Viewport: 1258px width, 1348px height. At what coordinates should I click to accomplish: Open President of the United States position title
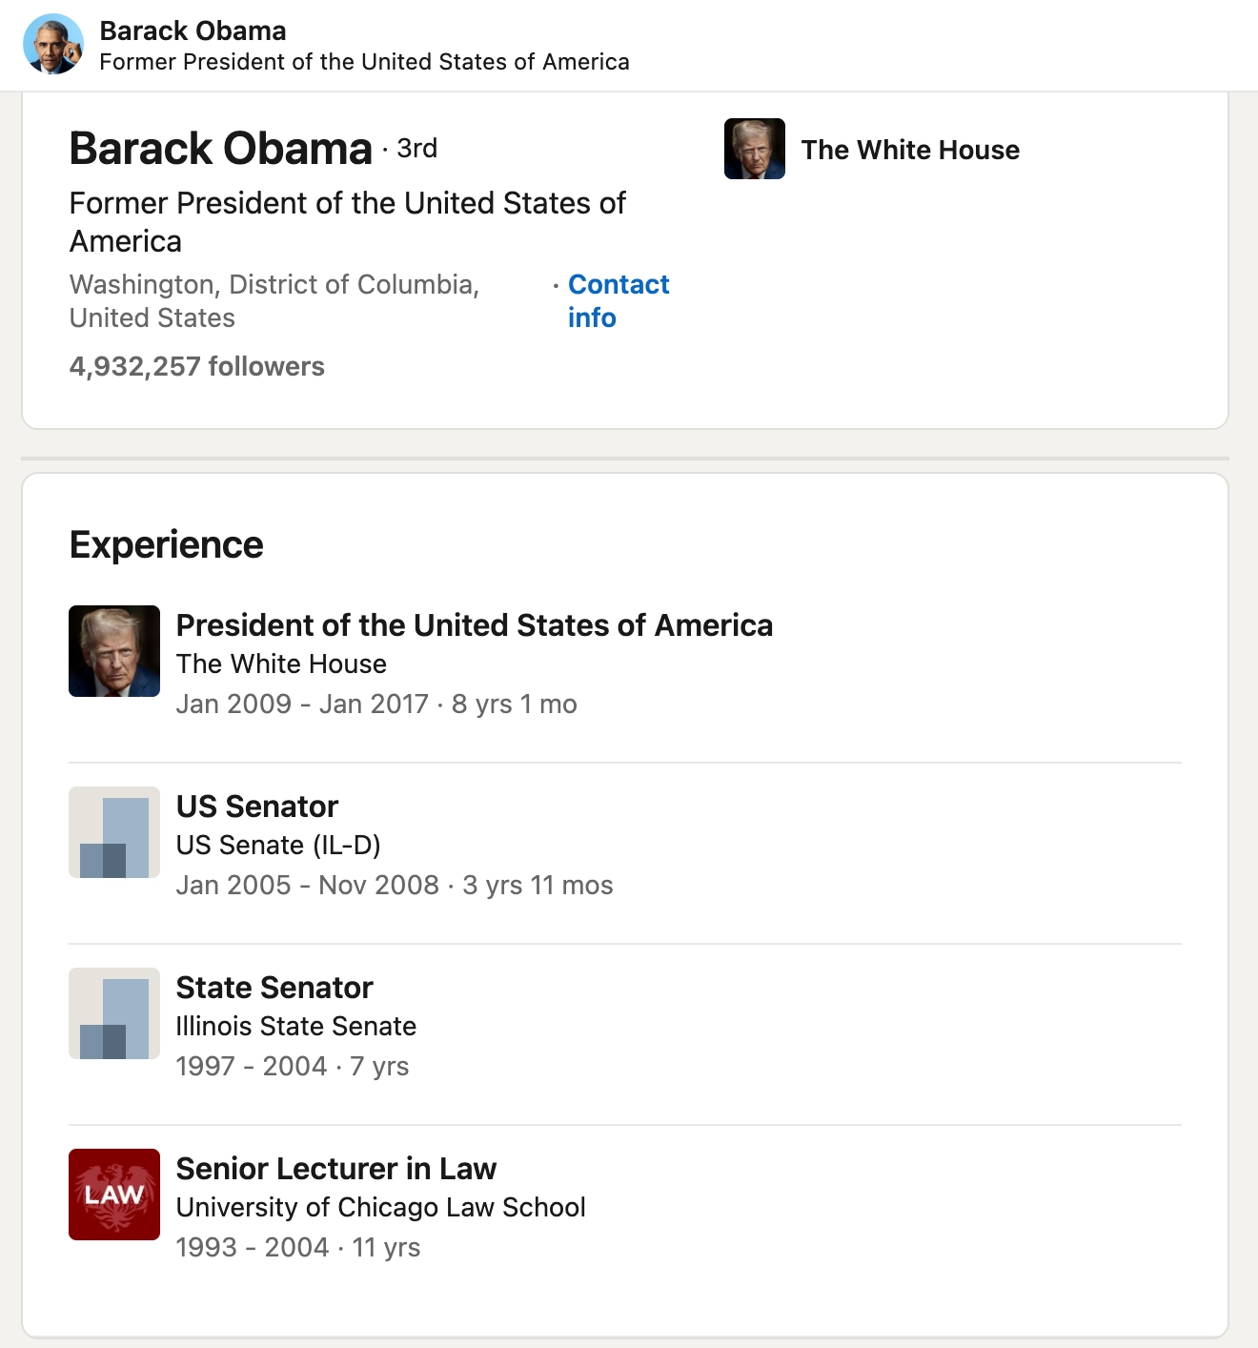pos(475,625)
